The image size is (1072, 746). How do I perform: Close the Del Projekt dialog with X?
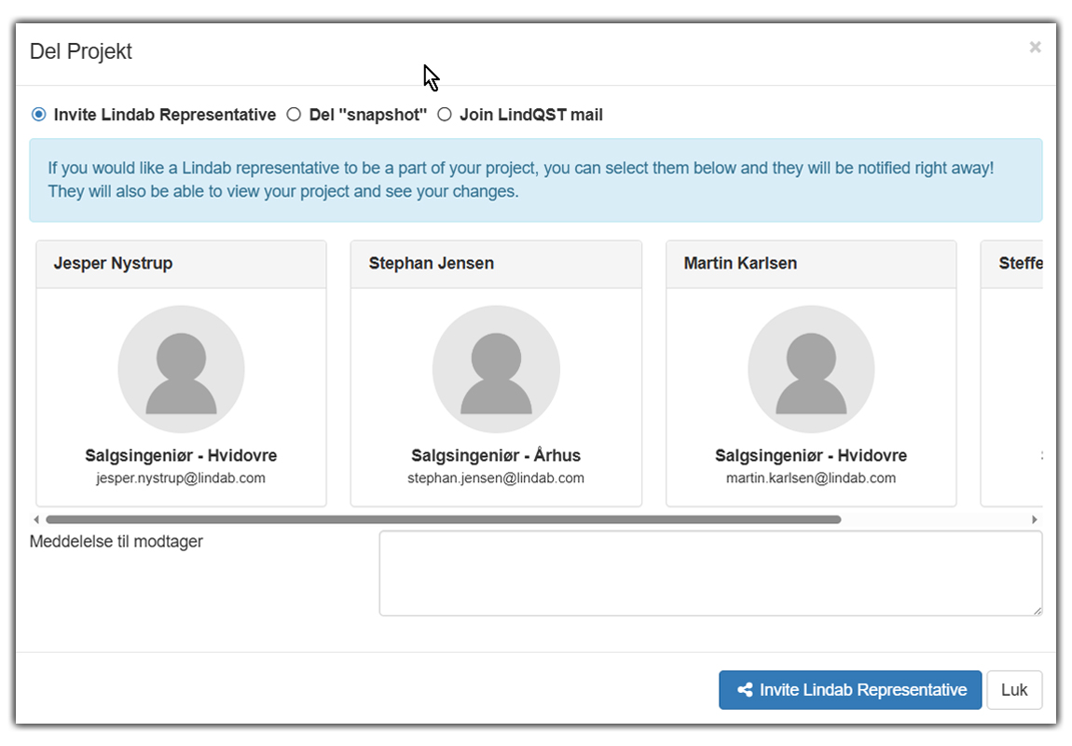coord(1035,48)
